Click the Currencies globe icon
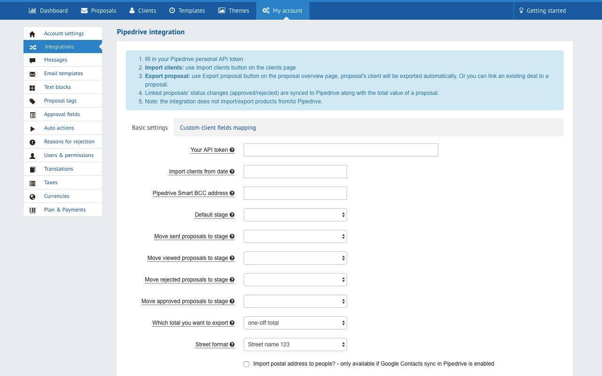The height and width of the screenshot is (376, 602). 32,196
